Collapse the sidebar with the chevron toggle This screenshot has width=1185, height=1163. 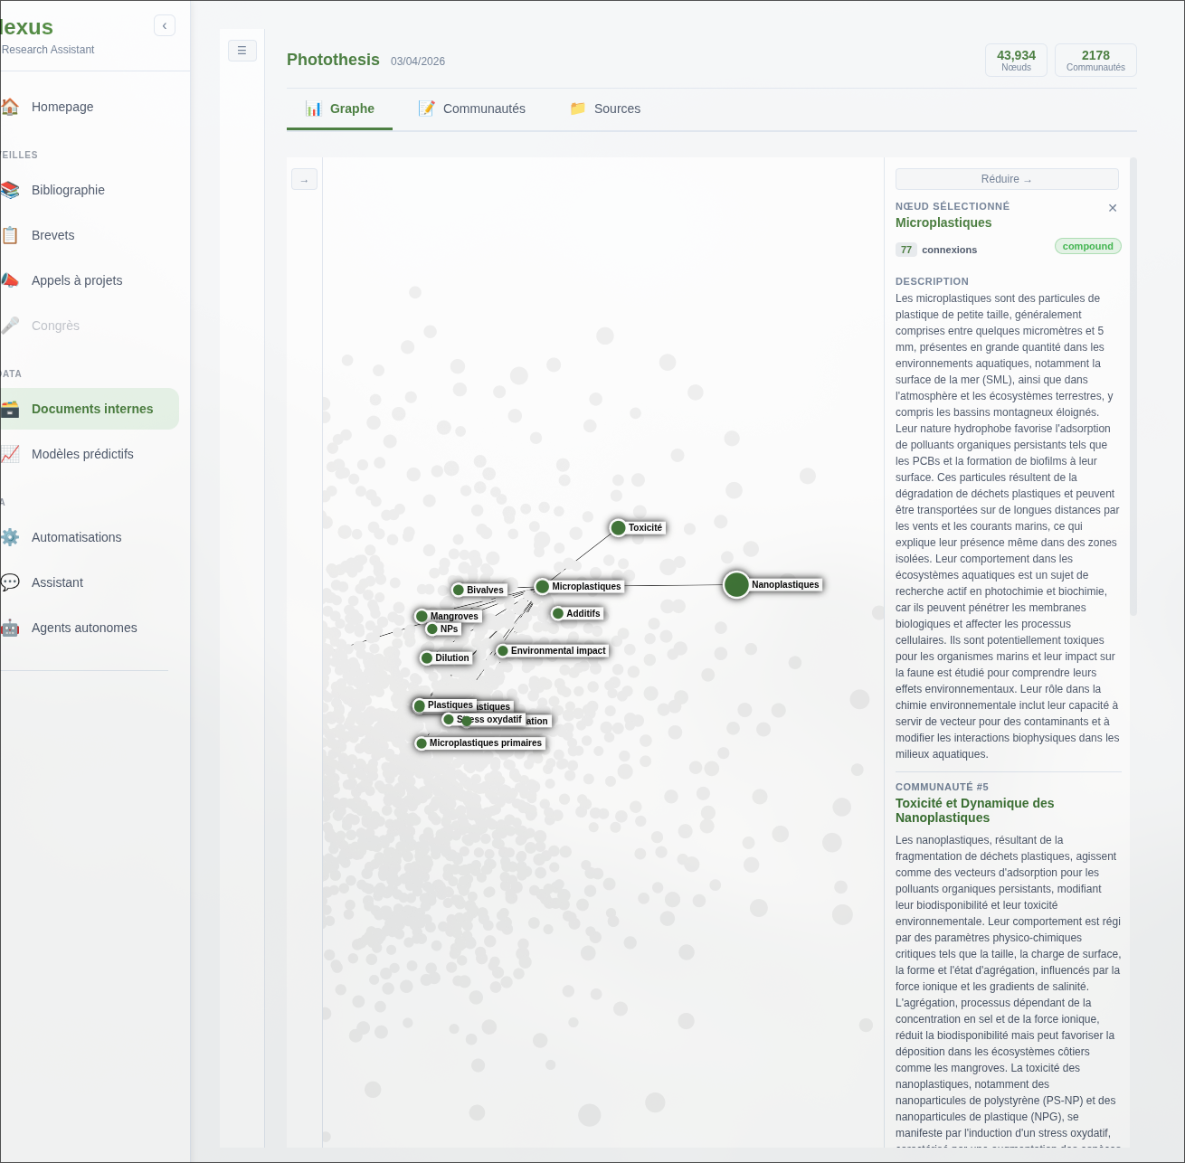(x=165, y=25)
